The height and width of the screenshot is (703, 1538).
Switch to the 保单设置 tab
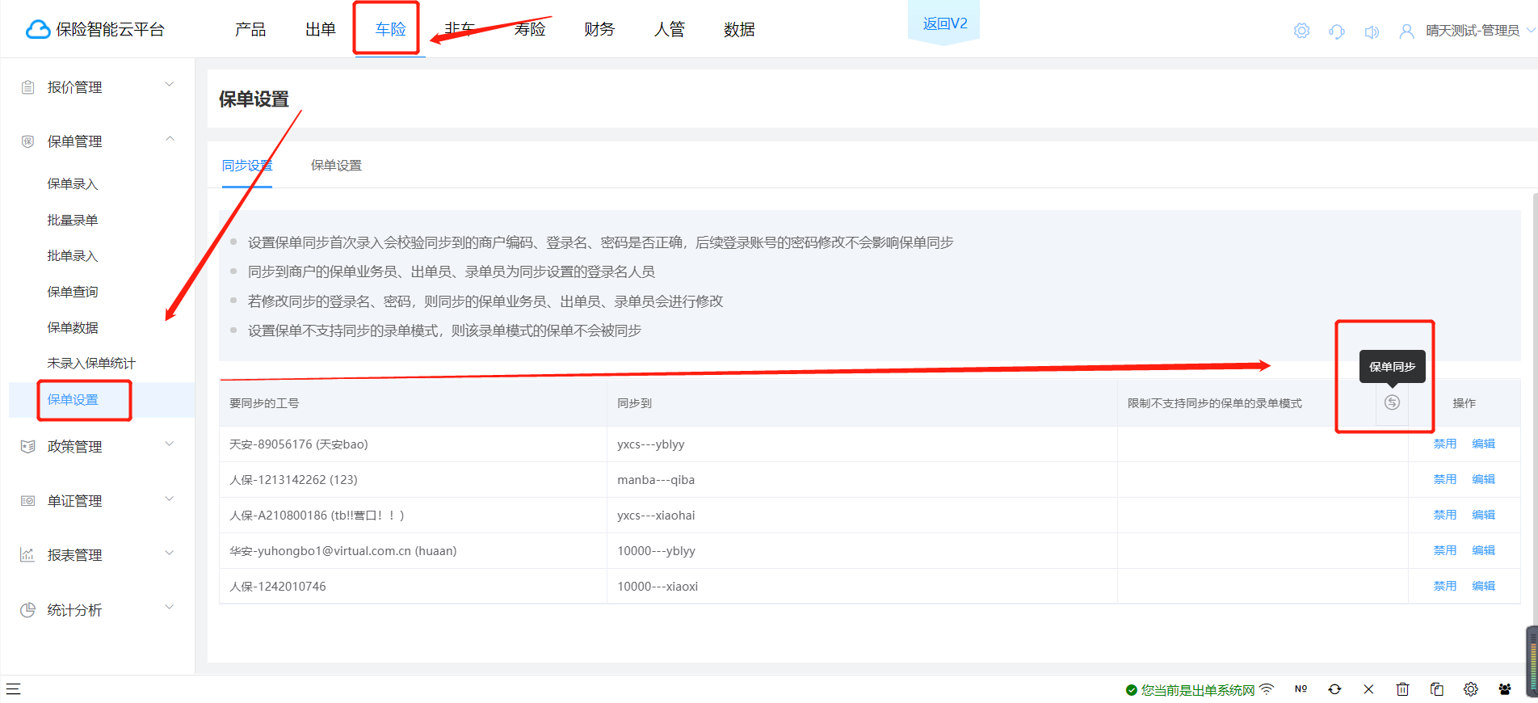coord(336,166)
